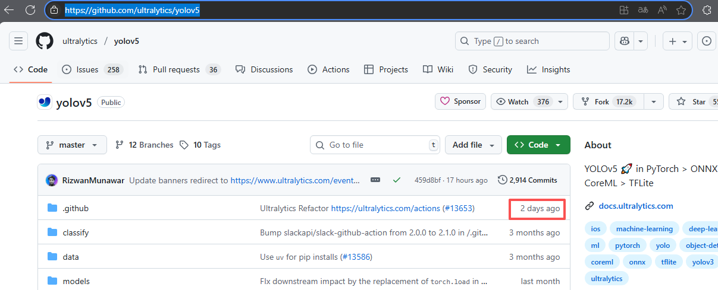718x290 pixels.
Task: Open docs.ultralytics.com website link
Action: click(636, 206)
